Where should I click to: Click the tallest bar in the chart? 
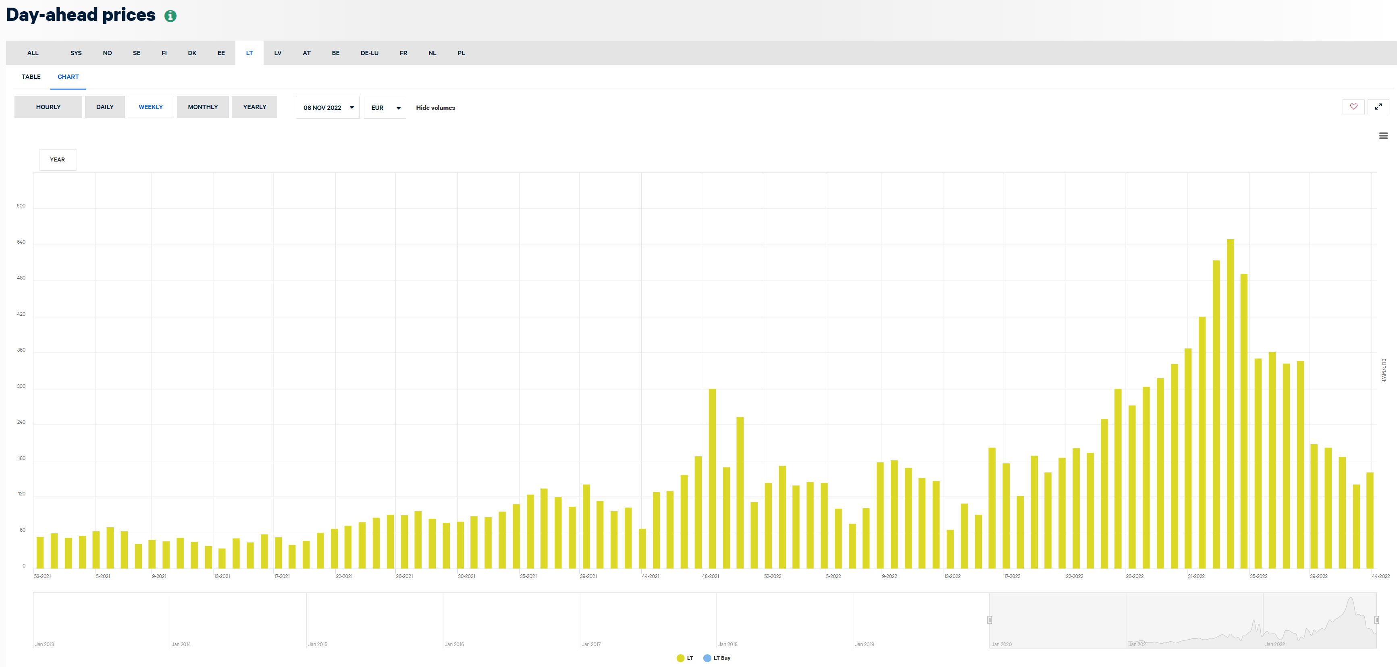coord(1230,403)
